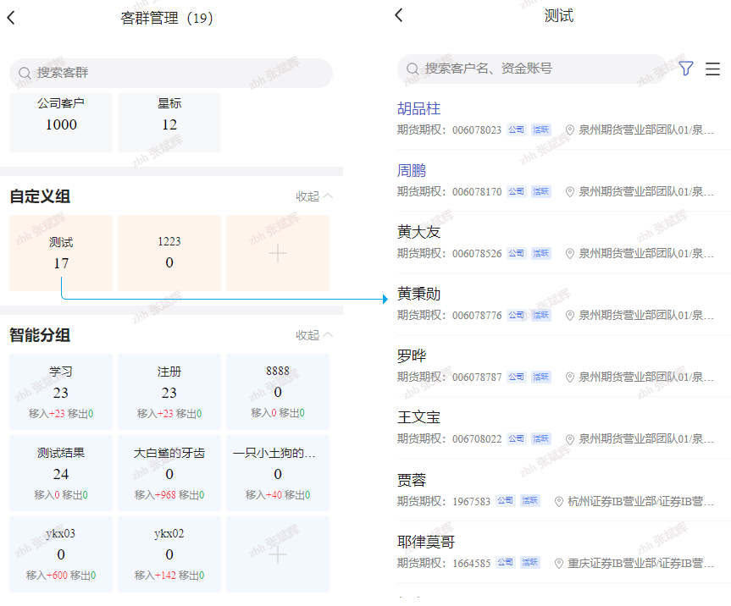Open the 大白鲨的牙齿 smart group card
The width and height of the screenshot is (731, 606).
pos(169,473)
